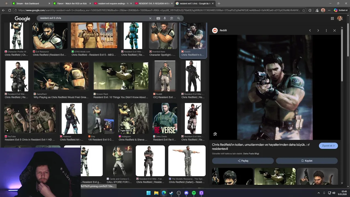Save the image with the Kaydet button

pos(307,161)
